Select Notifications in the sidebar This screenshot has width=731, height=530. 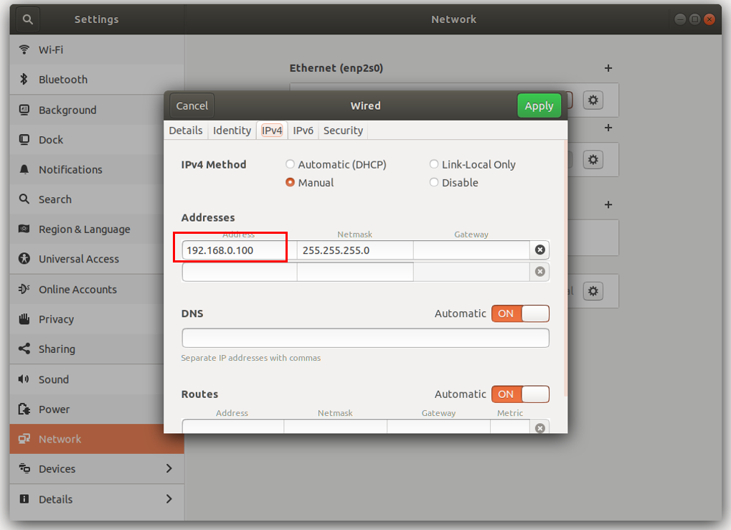[97, 170]
